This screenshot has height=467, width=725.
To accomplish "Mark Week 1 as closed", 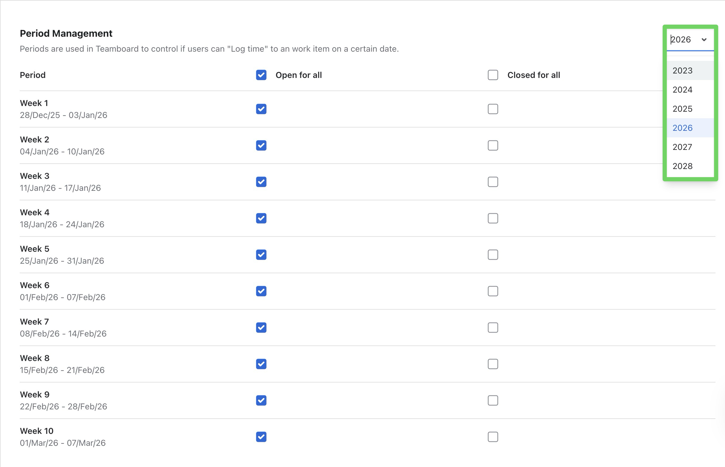I will pyautogui.click(x=493, y=109).
